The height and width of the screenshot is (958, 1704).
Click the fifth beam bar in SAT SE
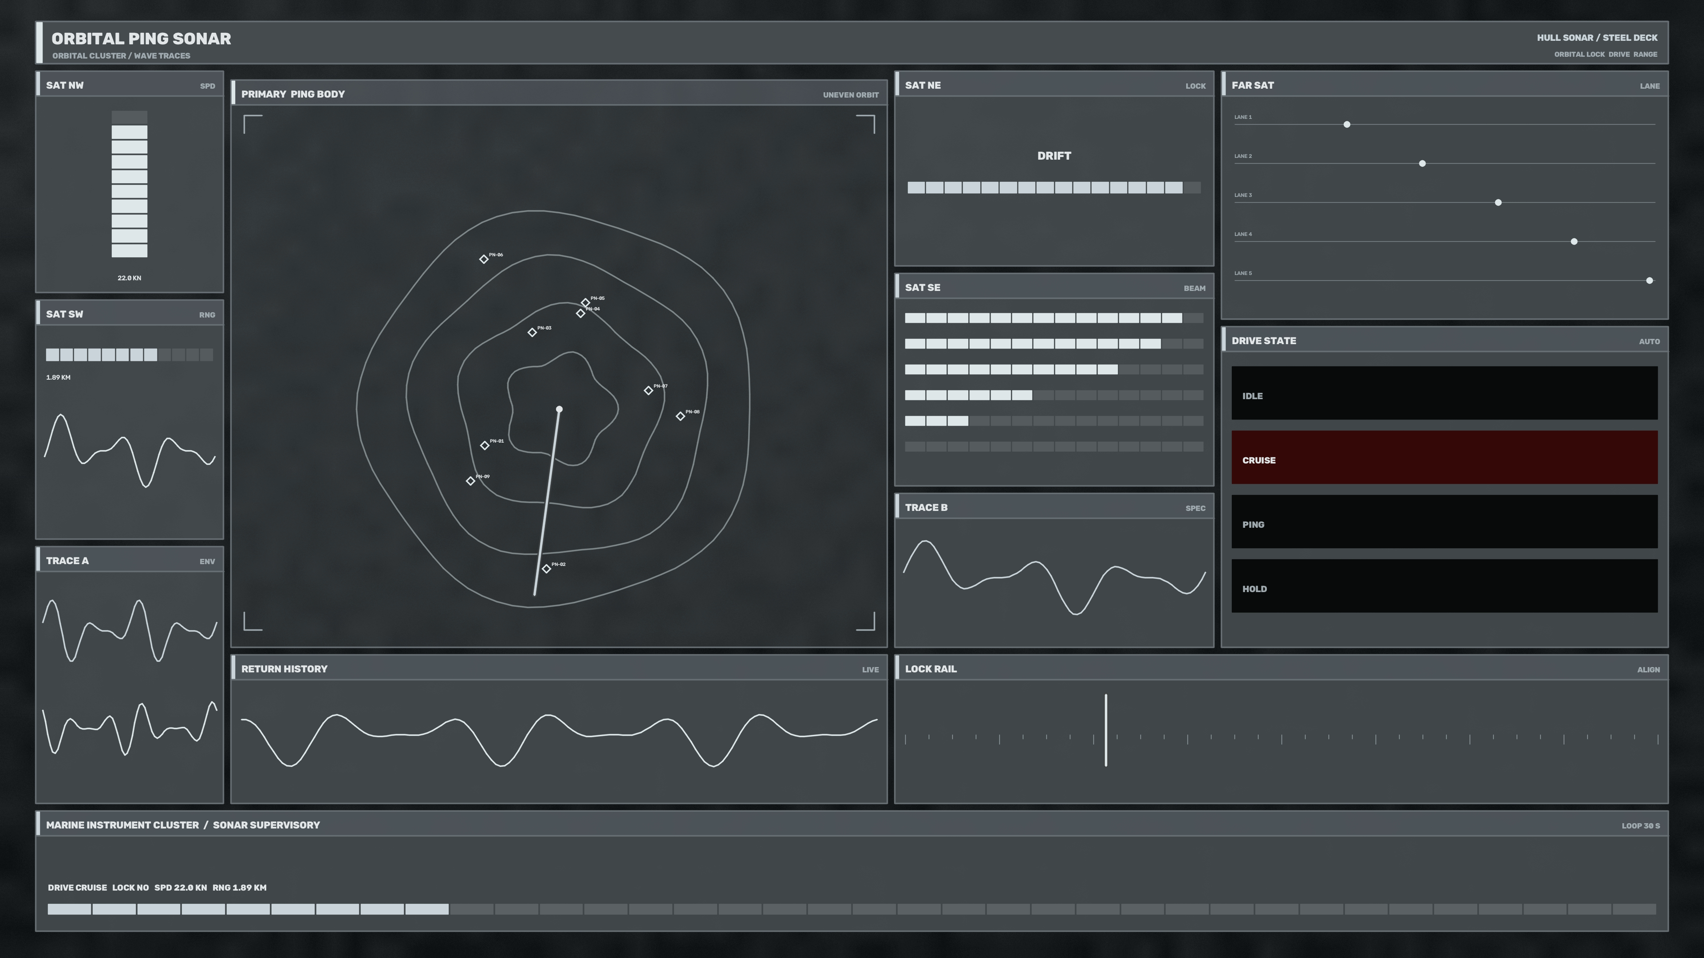pos(1054,421)
